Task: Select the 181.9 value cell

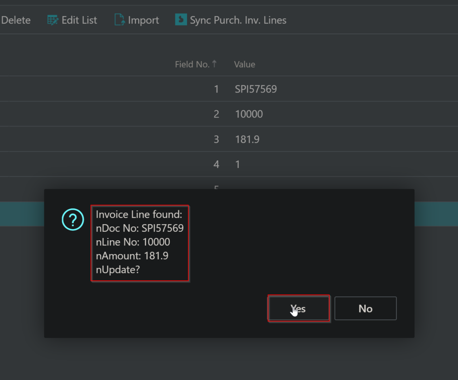Action: [x=247, y=140]
